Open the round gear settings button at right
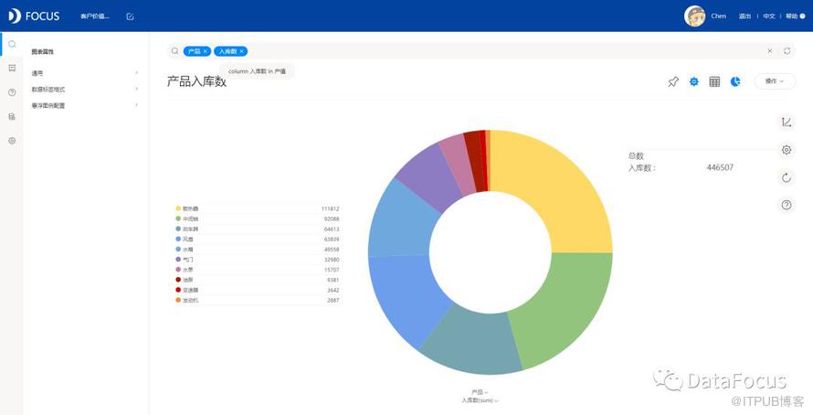 (x=787, y=150)
